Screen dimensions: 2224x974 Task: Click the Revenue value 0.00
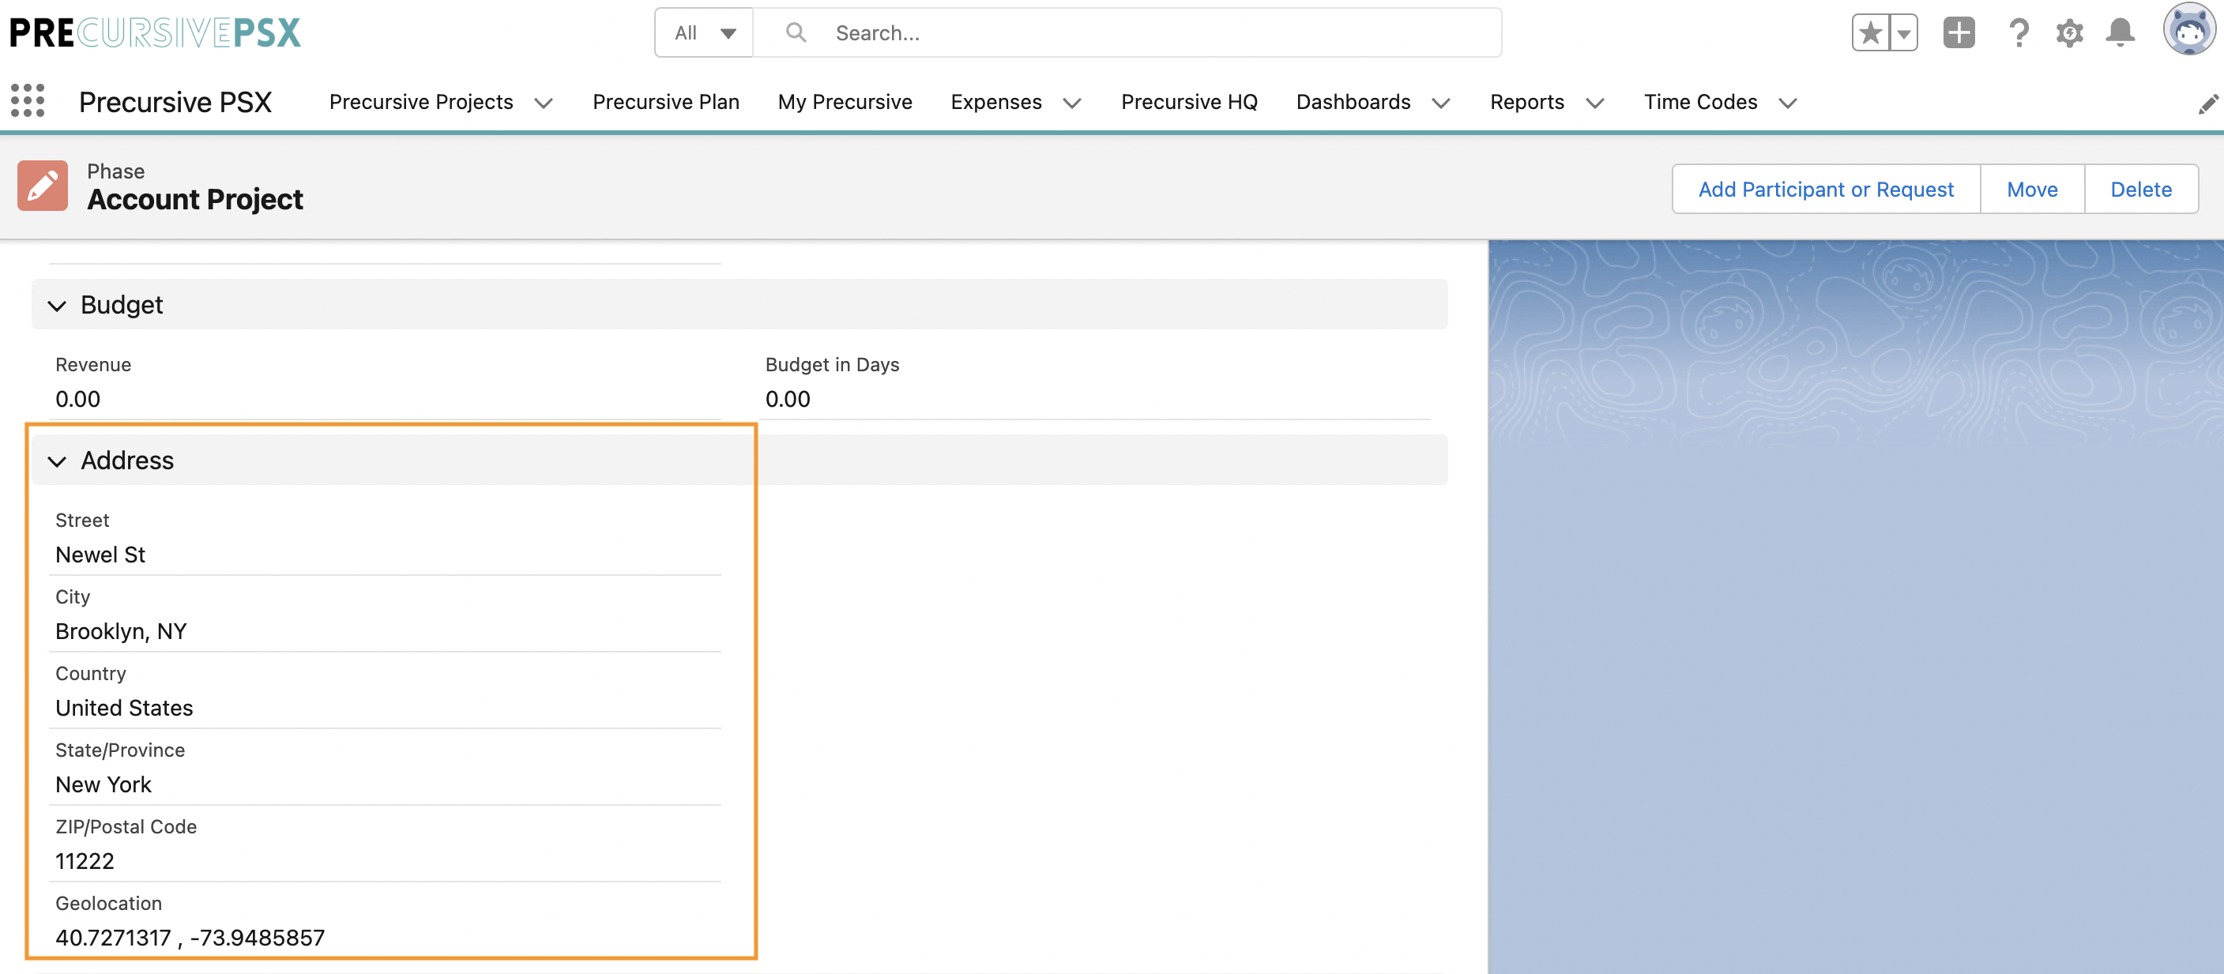pos(77,399)
